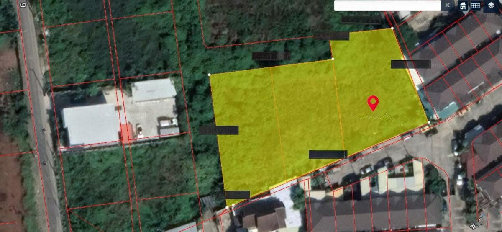Click the dark label on the parcel's left edge
Screen dimensions: 502x232
pos(218,130)
